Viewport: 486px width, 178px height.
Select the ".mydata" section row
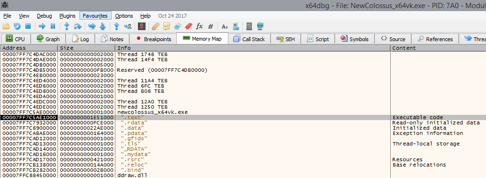pyautogui.click(x=243, y=155)
